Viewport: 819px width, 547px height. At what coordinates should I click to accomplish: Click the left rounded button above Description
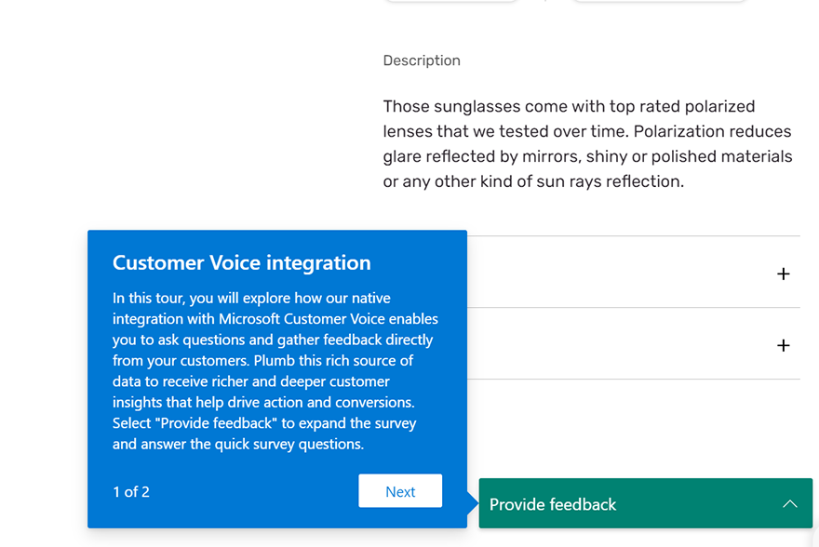(x=450, y=1)
